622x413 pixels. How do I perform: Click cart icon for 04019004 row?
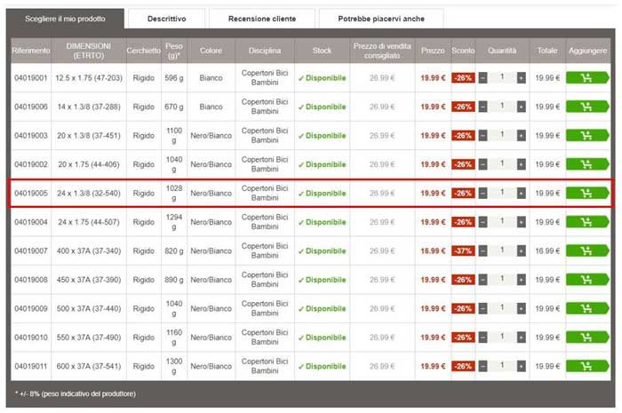coord(587,222)
